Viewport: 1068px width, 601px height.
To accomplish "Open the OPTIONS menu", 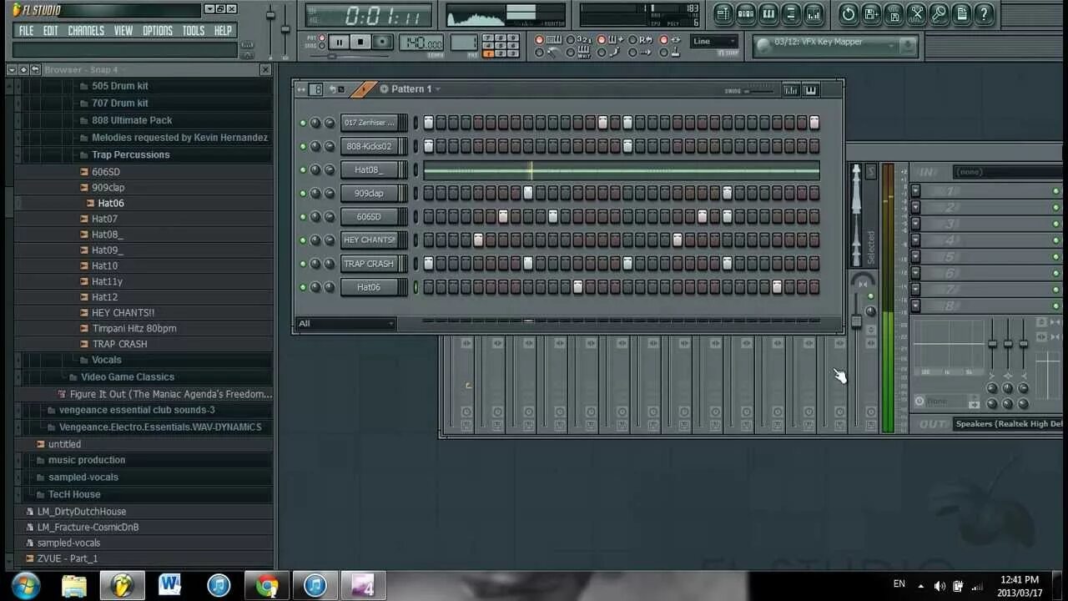I will pos(158,31).
